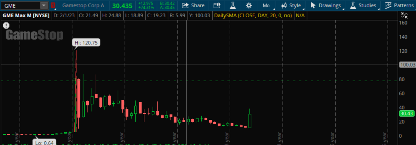Screen dimensions: 416x145
Task: Click the green 30.43 current price tag
Action: click(407, 113)
